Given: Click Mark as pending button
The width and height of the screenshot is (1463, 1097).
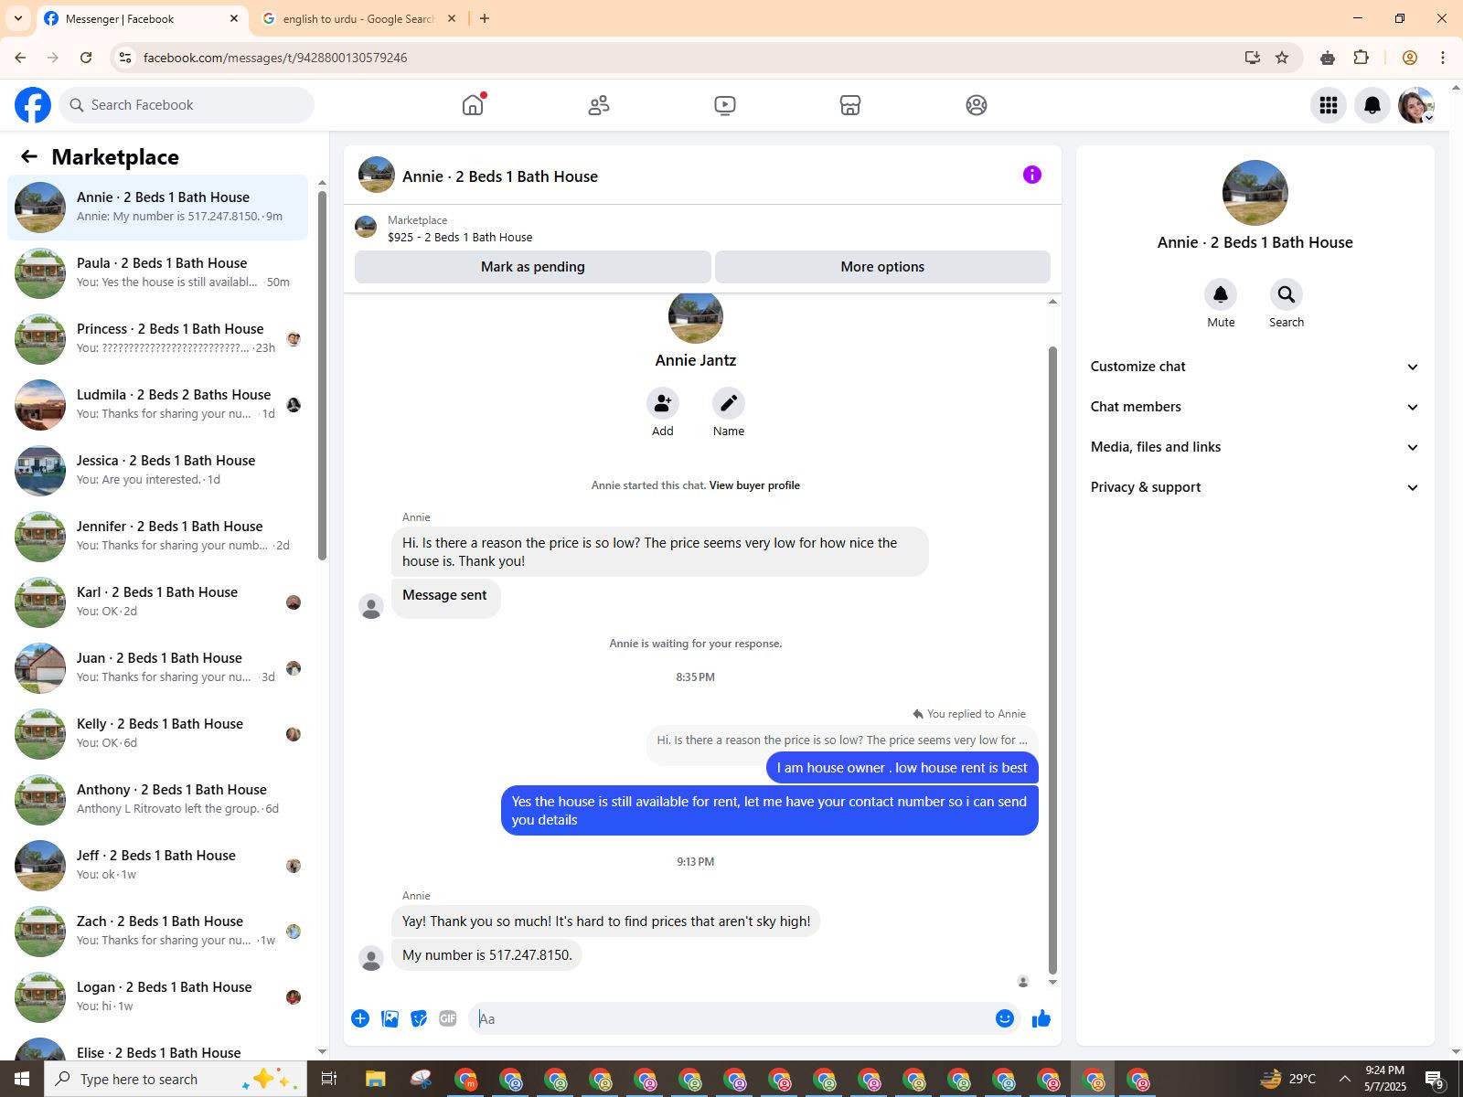Looking at the screenshot, I should coord(533,267).
